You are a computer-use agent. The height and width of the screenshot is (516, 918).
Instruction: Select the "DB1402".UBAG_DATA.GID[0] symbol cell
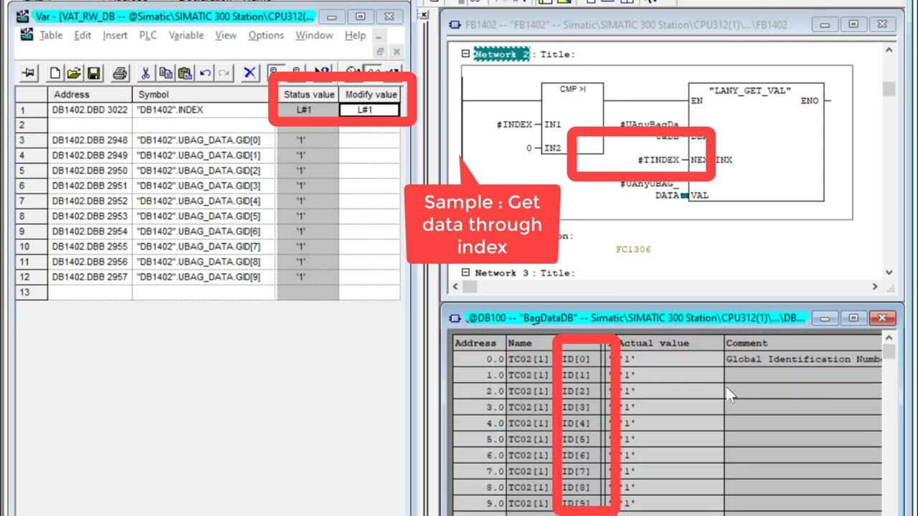[x=204, y=140]
